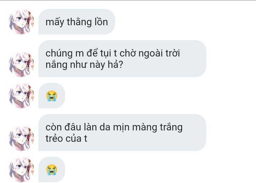
Task: Click the words "còn đâu" in fourth message
Action: (63, 127)
